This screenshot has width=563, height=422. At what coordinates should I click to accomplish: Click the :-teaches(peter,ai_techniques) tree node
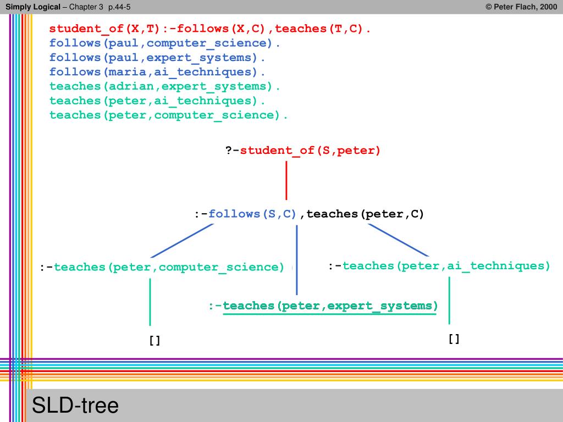click(x=439, y=266)
